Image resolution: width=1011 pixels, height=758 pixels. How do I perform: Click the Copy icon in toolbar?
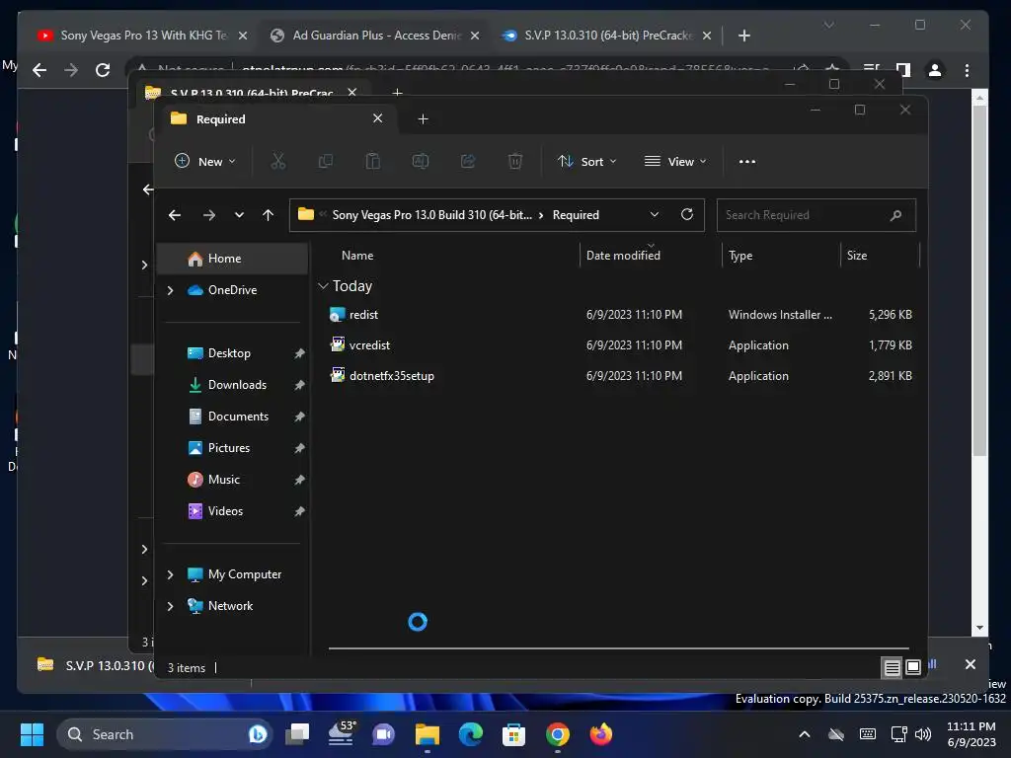click(326, 161)
